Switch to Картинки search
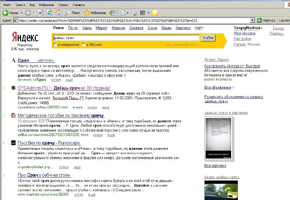This screenshot has width=290, height=200. tap(183, 28)
